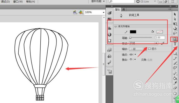Collapse the tools panel with double arrows
The width and height of the screenshot is (179, 103).
[177, 6]
